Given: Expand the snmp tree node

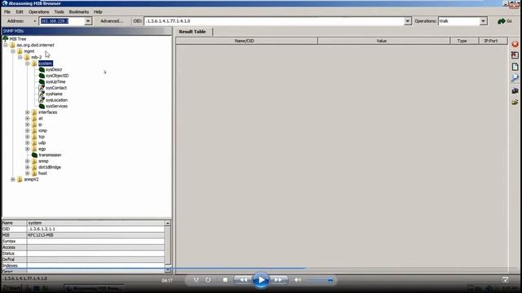Looking at the screenshot, I should coord(27,161).
